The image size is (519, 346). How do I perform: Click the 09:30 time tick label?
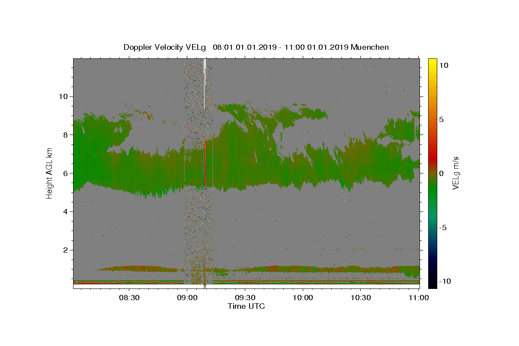[245, 298]
